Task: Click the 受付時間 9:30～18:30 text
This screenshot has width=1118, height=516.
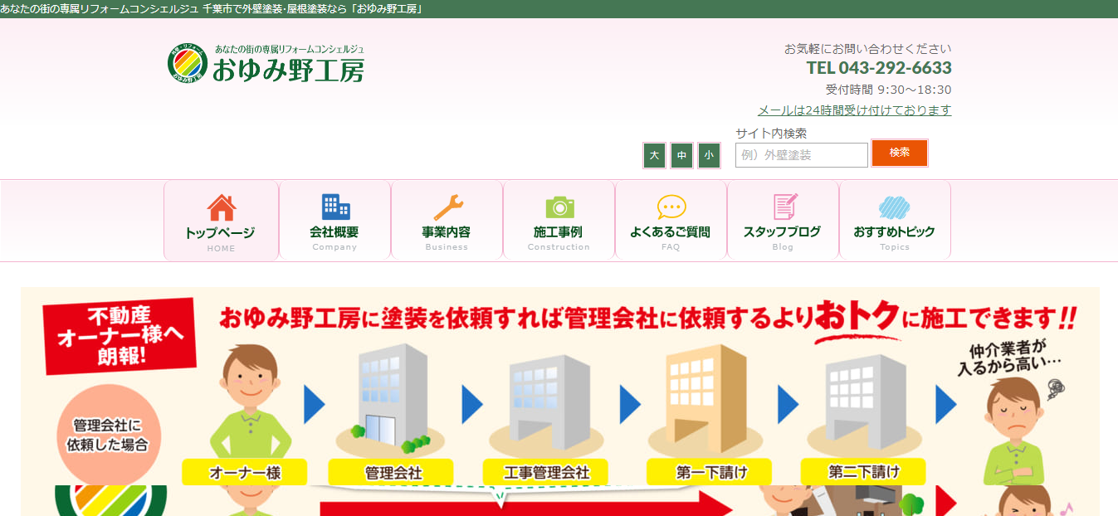Action: 888,90
